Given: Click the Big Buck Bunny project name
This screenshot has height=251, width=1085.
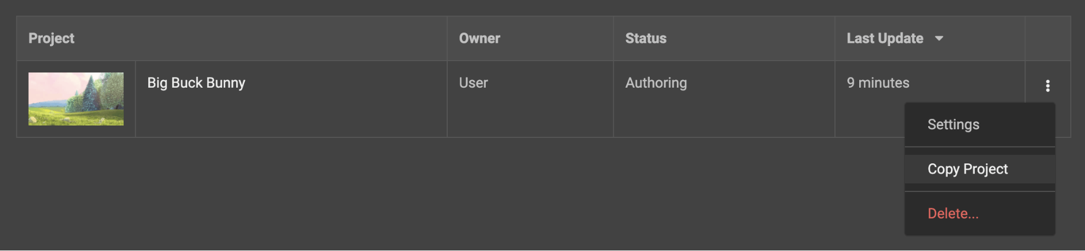Looking at the screenshot, I should 196,83.
